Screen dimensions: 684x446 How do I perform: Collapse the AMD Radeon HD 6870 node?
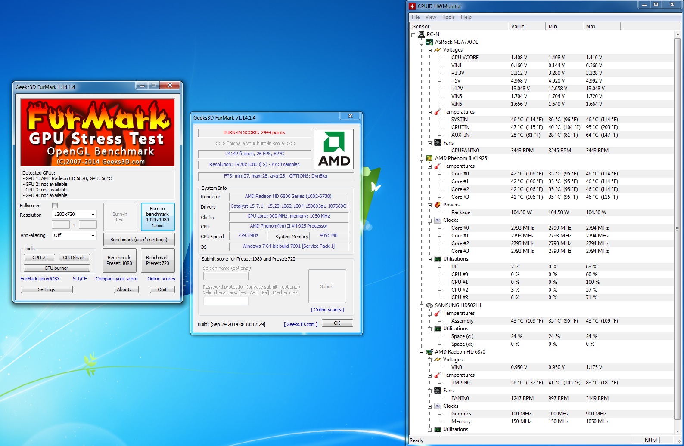coord(422,352)
